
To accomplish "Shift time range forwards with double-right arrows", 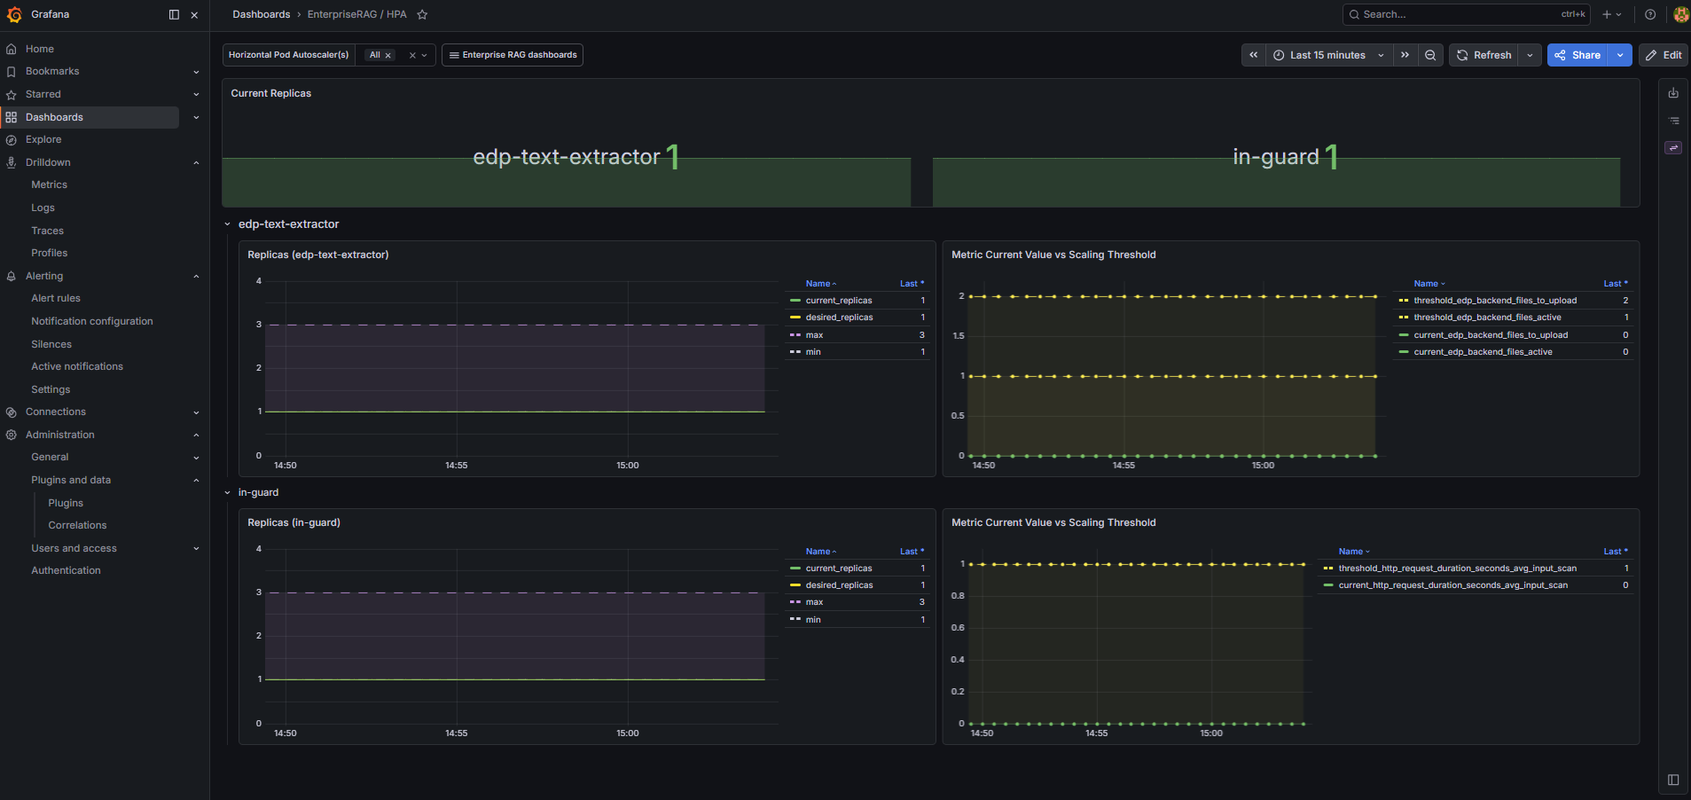I will pos(1405,55).
